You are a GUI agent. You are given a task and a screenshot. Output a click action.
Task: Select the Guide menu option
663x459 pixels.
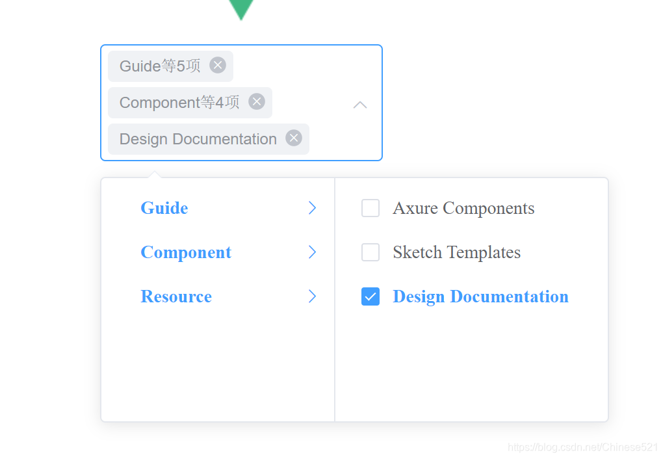pos(218,207)
